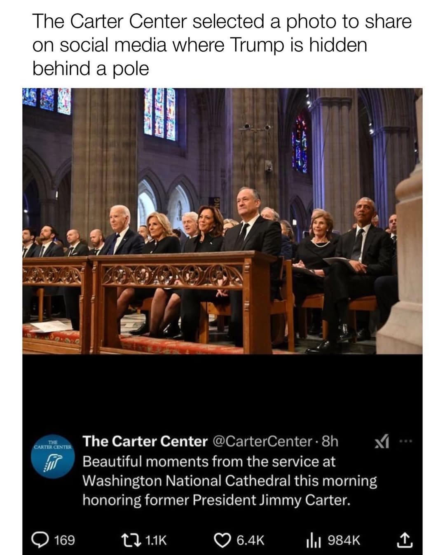Click the share upload arrow icon

[x=404, y=540]
